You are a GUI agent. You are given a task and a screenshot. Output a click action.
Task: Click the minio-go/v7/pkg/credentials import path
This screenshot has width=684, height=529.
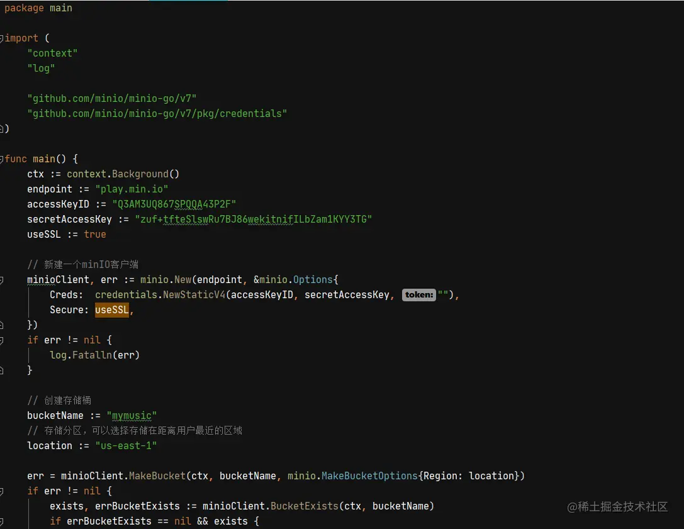[x=157, y=114]
